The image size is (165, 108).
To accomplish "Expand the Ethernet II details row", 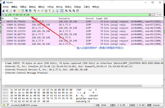I will [x=3, y=66].
